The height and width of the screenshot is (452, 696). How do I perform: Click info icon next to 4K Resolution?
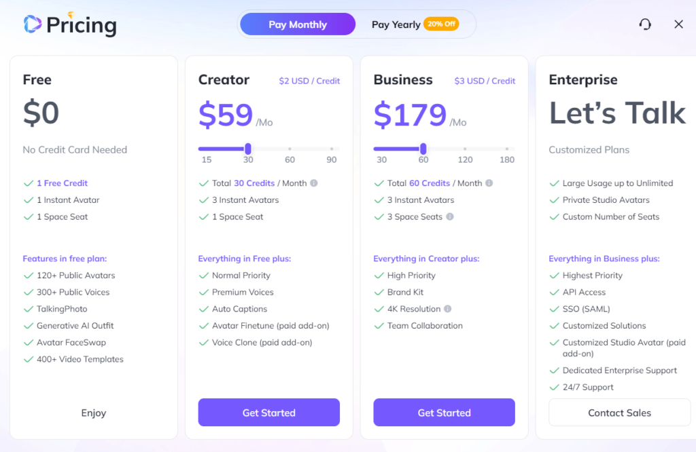click(x=447, y=309)
